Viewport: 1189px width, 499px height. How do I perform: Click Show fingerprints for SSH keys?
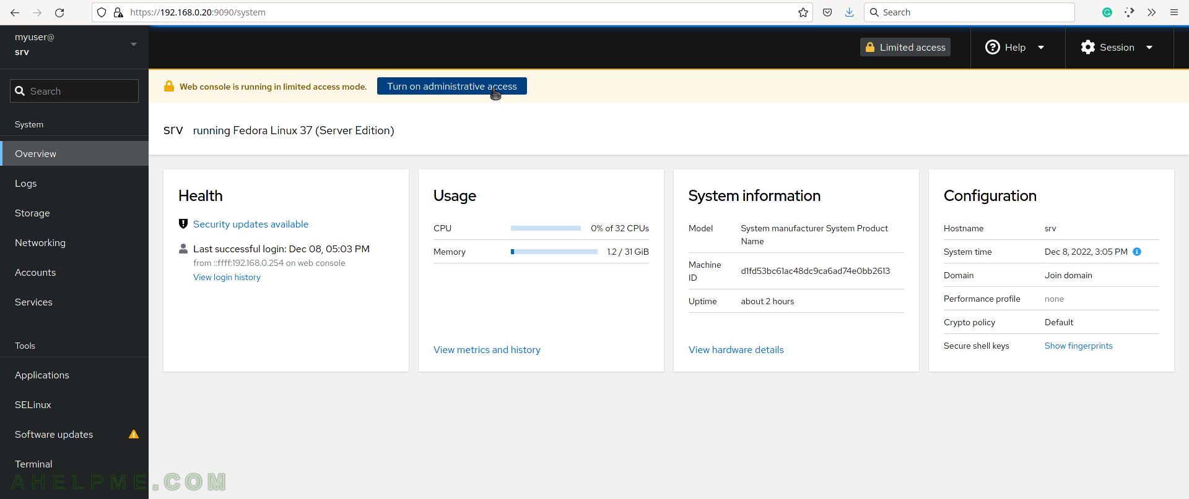[x=1079, y=346]
